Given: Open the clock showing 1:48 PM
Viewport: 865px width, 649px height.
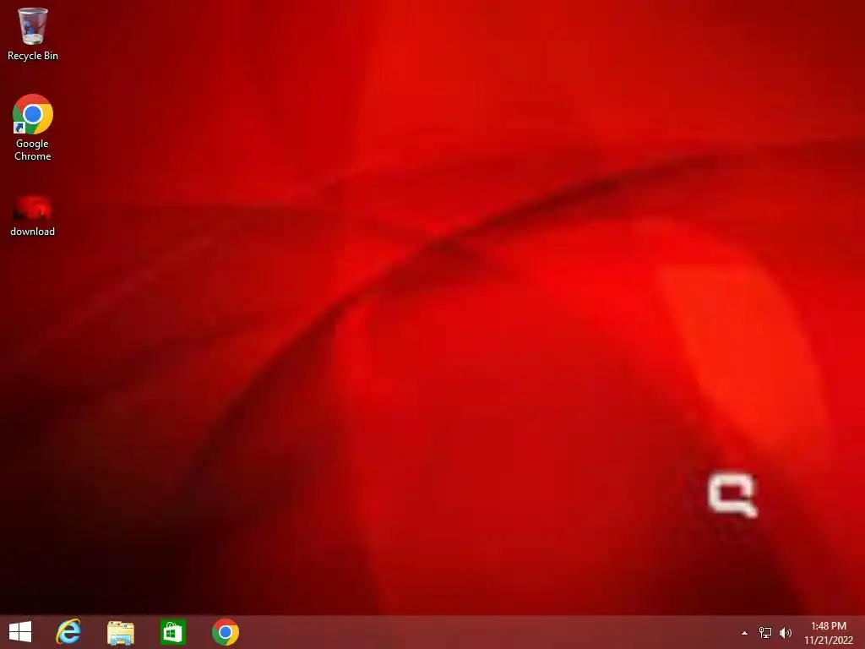Looking at the screenshot, I should tap(828, 632).
